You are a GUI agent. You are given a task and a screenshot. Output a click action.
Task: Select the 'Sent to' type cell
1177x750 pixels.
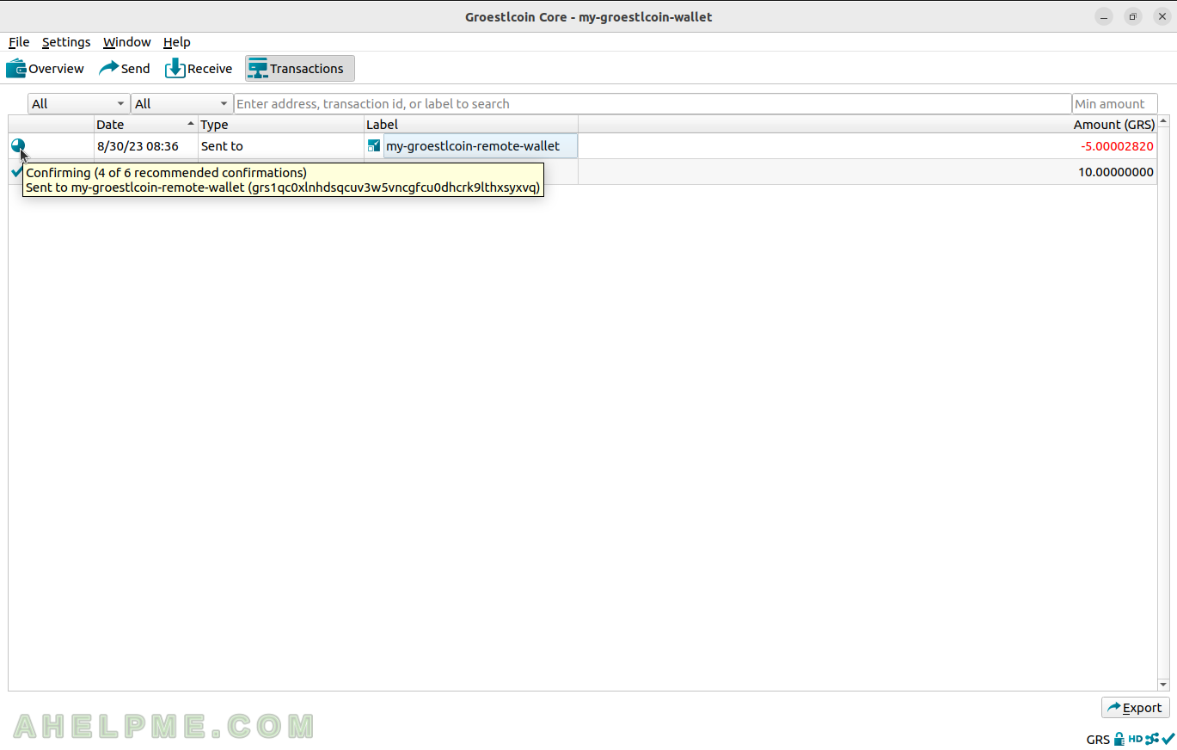coord(281,146)
